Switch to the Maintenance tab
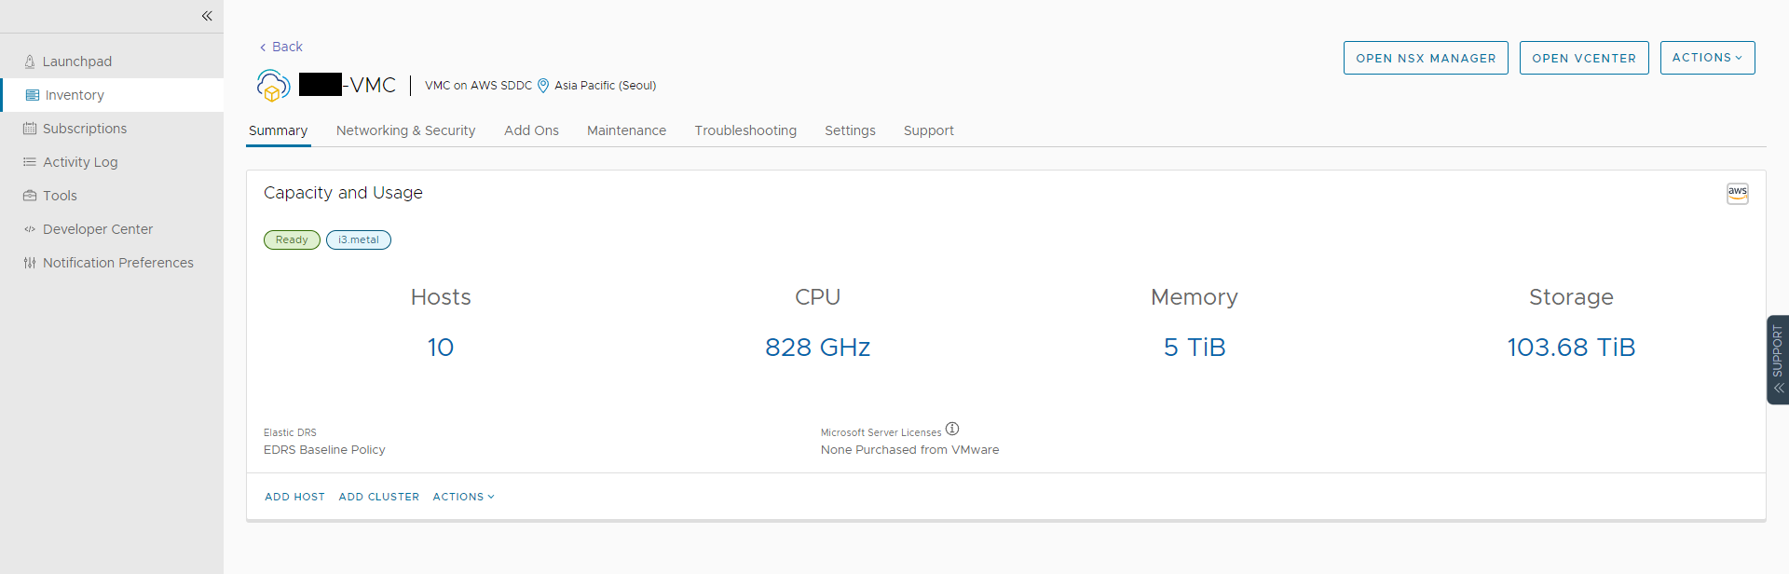 (626, 130)
